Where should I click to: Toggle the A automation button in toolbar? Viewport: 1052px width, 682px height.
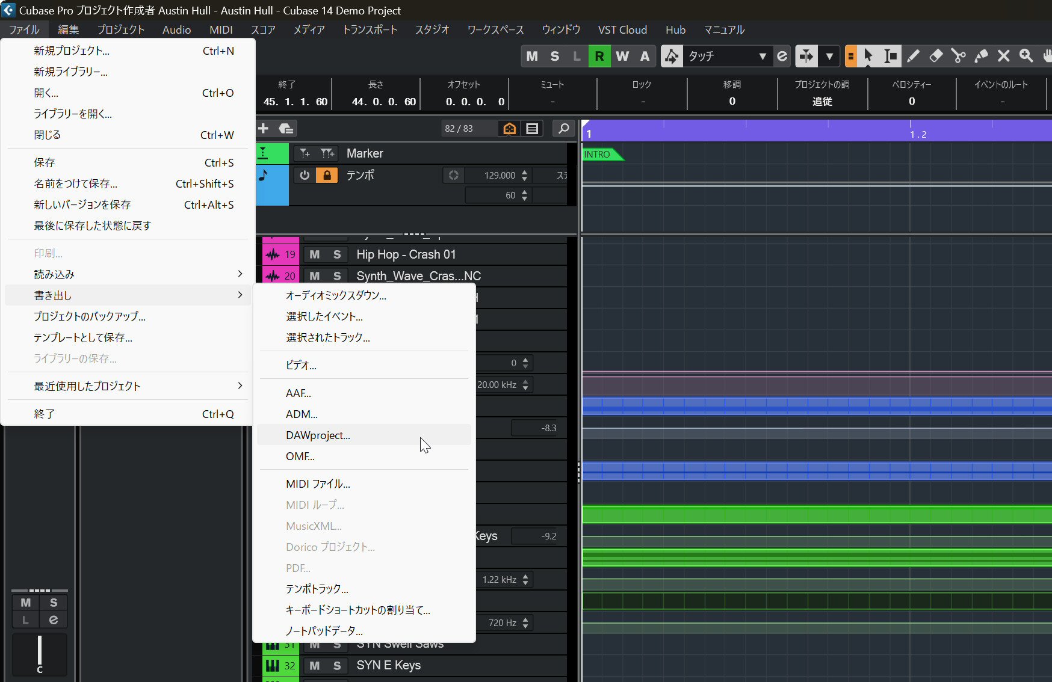pyautogui.click(x=645, y=57)
